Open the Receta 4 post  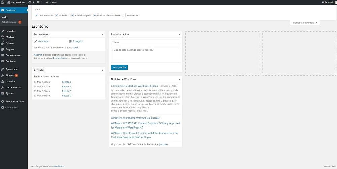[x=66, y=82]
